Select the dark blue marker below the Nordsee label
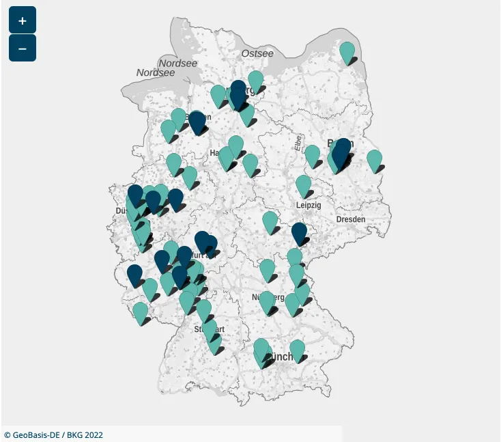501x442 pixels. click(197, 121)
